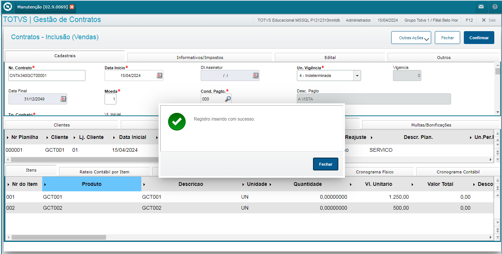Click the Moeda input field
The image size is (502, 254).
point(110,99)
